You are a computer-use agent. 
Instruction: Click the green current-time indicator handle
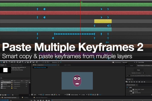pyautogui.click(x=81, y=2)
